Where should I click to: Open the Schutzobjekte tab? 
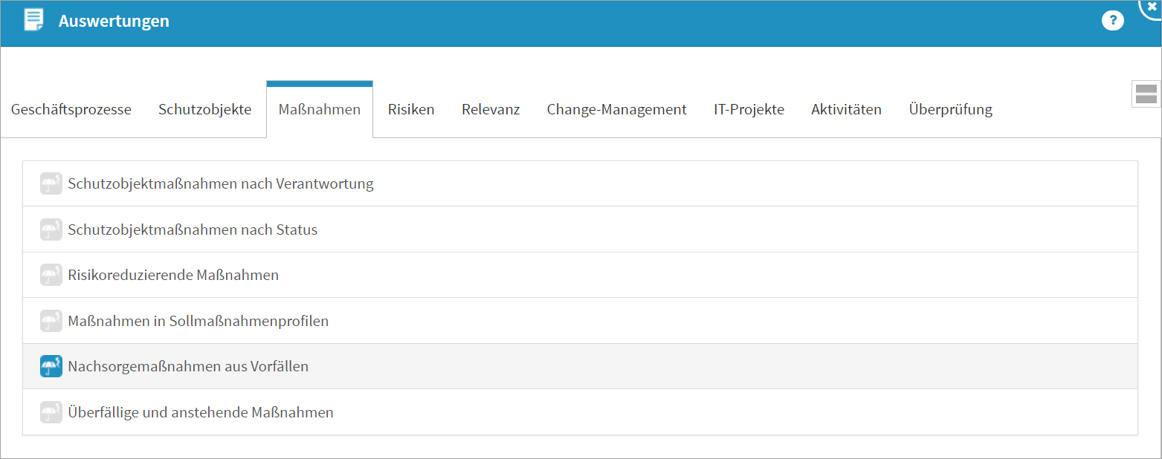pos(205,110)
